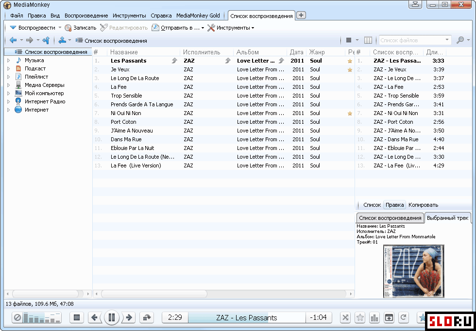Open the back history dropdown arrow

point(21,40)
